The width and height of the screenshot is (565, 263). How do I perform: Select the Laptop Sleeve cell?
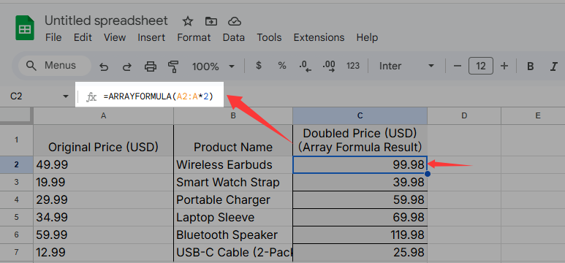[233, 217]
